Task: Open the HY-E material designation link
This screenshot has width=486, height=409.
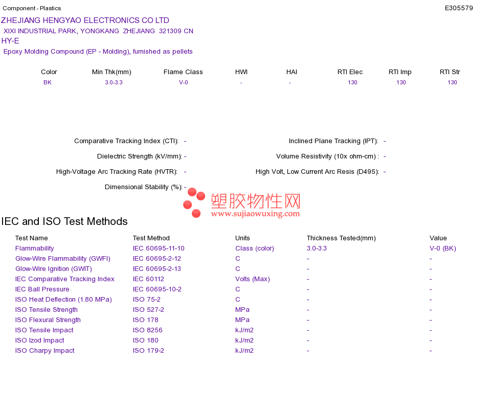Action: click(x=10, y=41)
